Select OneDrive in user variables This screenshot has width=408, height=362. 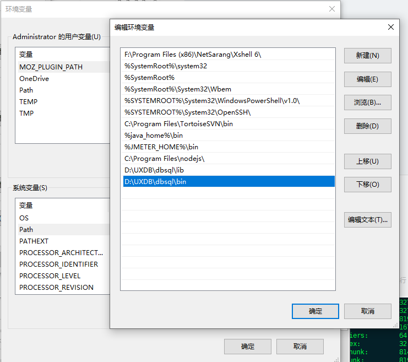(34, 79)
